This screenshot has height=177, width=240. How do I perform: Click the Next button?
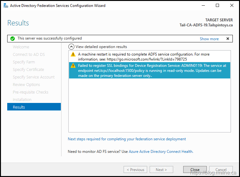click(161, 170)
